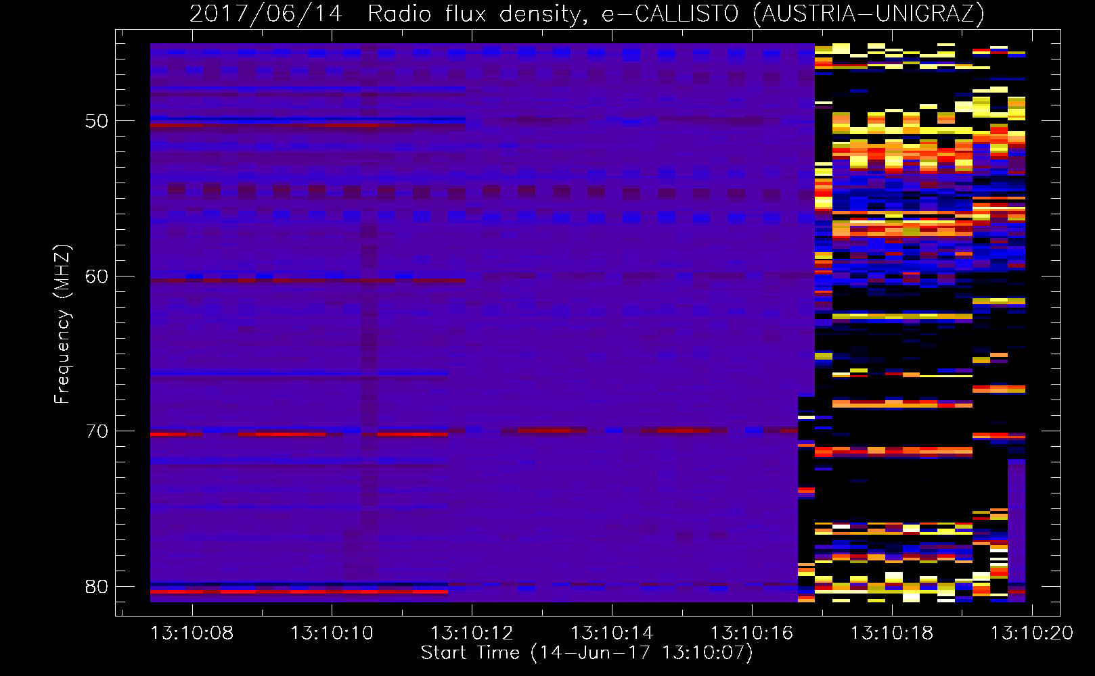Click the 60 MHz frequency tick label
1095x676 pixels.
pyautogui.click(x=97, y=276)
